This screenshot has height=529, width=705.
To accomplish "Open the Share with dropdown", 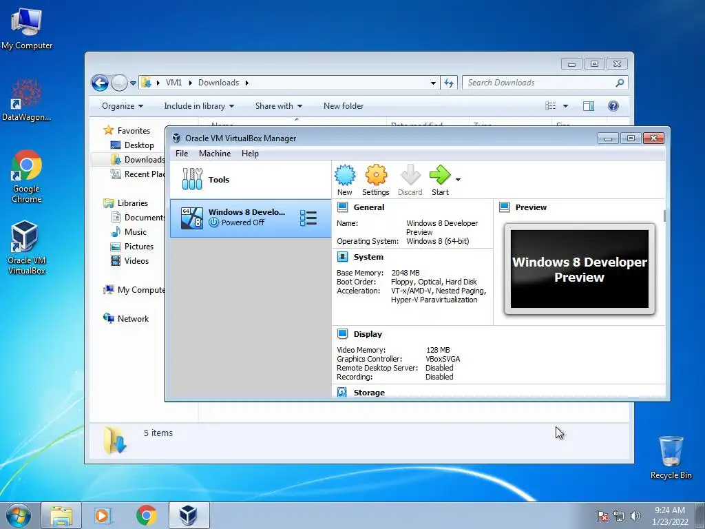I will [278, 106].
